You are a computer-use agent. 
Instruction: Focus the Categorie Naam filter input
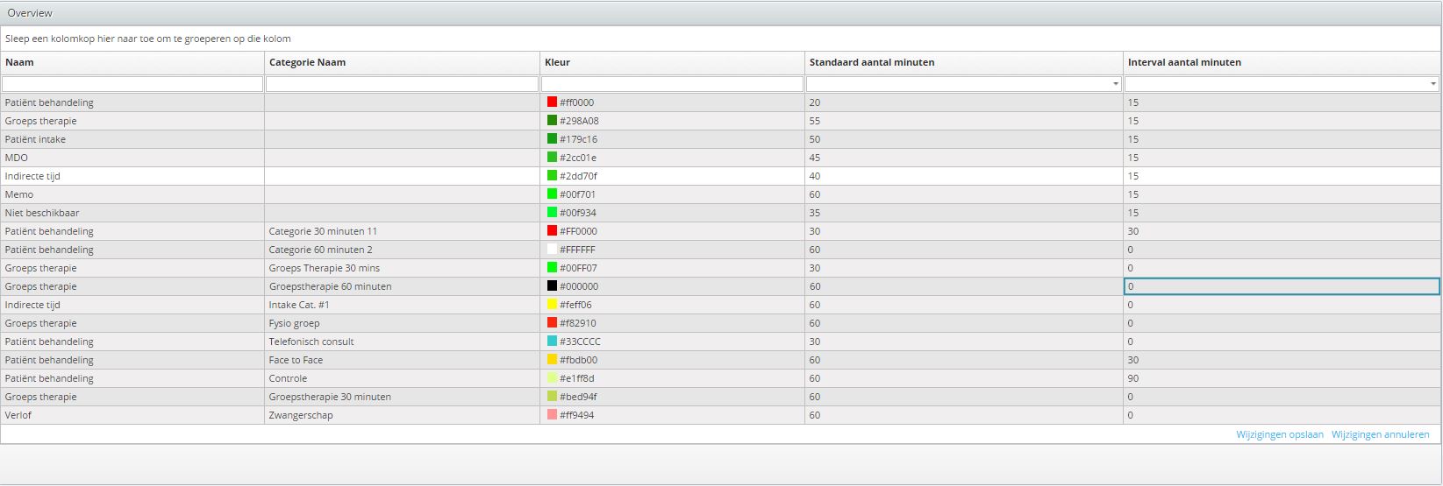(402, 84)
